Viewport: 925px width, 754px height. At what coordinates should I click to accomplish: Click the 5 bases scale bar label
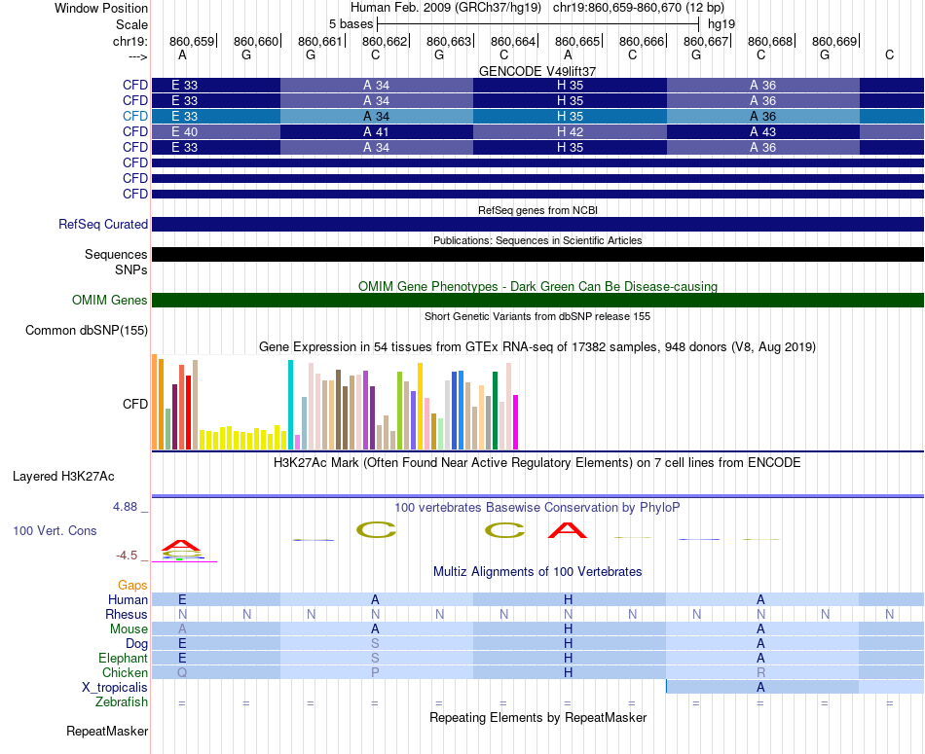click(351, 24)
